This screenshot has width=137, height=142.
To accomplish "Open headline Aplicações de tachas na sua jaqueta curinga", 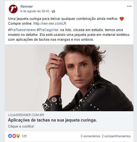I will pos(52,120).
